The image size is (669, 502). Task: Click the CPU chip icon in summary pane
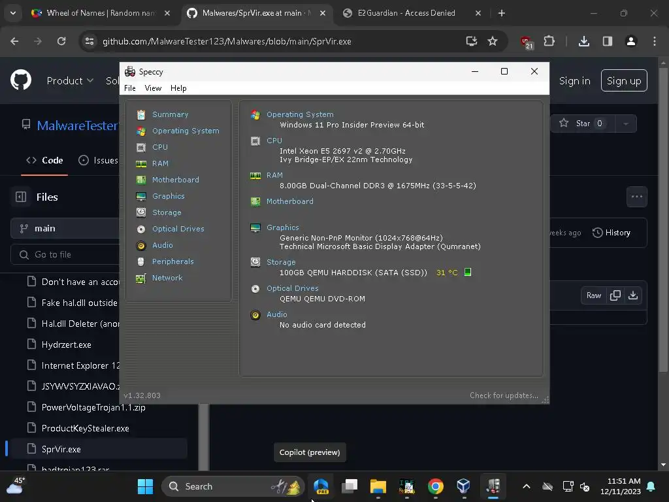tap(255, 141)
